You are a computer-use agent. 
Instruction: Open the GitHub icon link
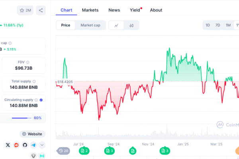click(25, 145)
